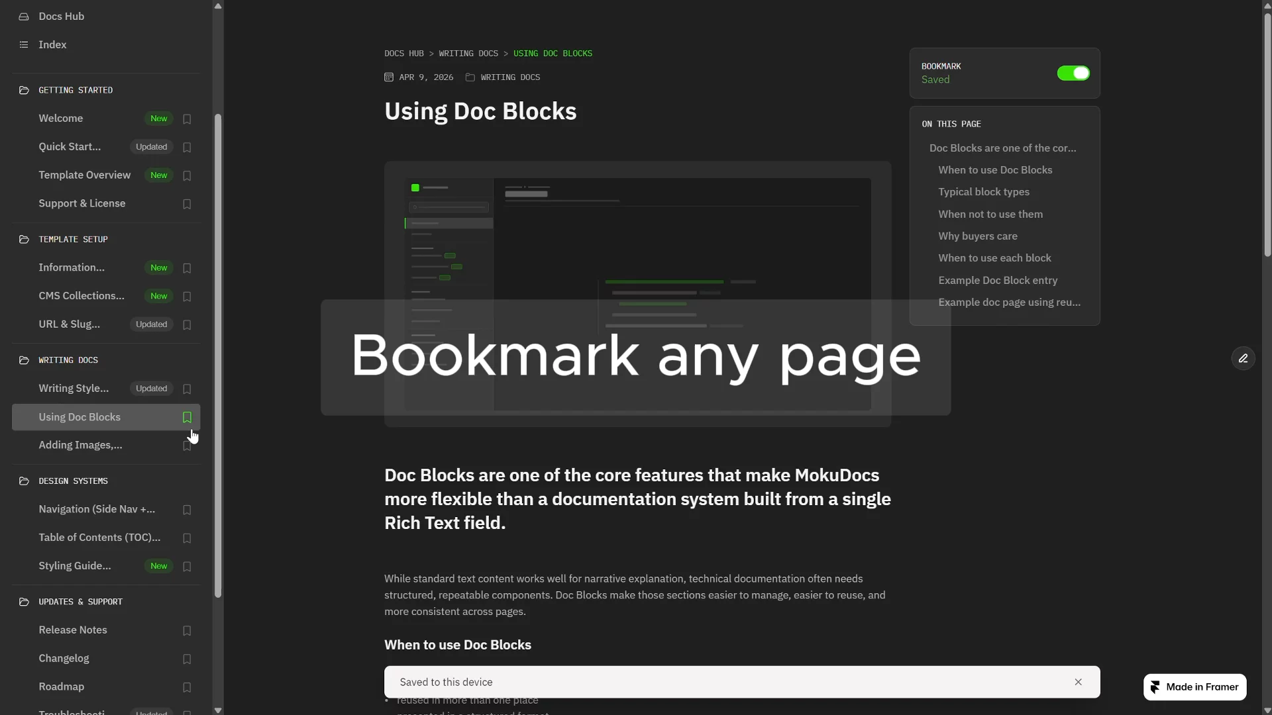This screenshot has width=1272, height=715.
Task: Open the Made in Framer badge
Action: (1194, 687)
